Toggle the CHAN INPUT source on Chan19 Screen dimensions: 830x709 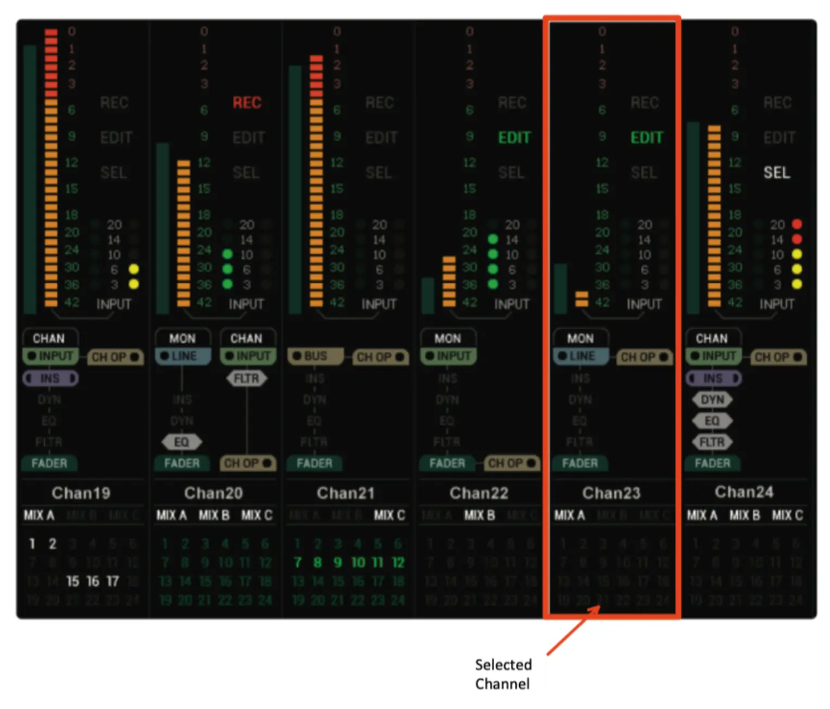(50, 356)
